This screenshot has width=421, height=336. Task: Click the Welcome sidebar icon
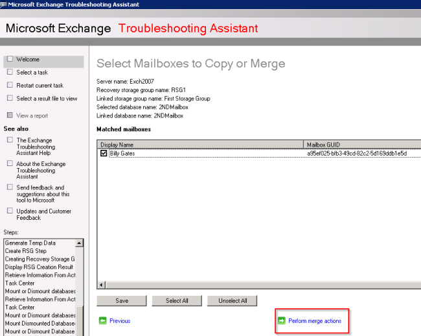[x=10, y=59]
